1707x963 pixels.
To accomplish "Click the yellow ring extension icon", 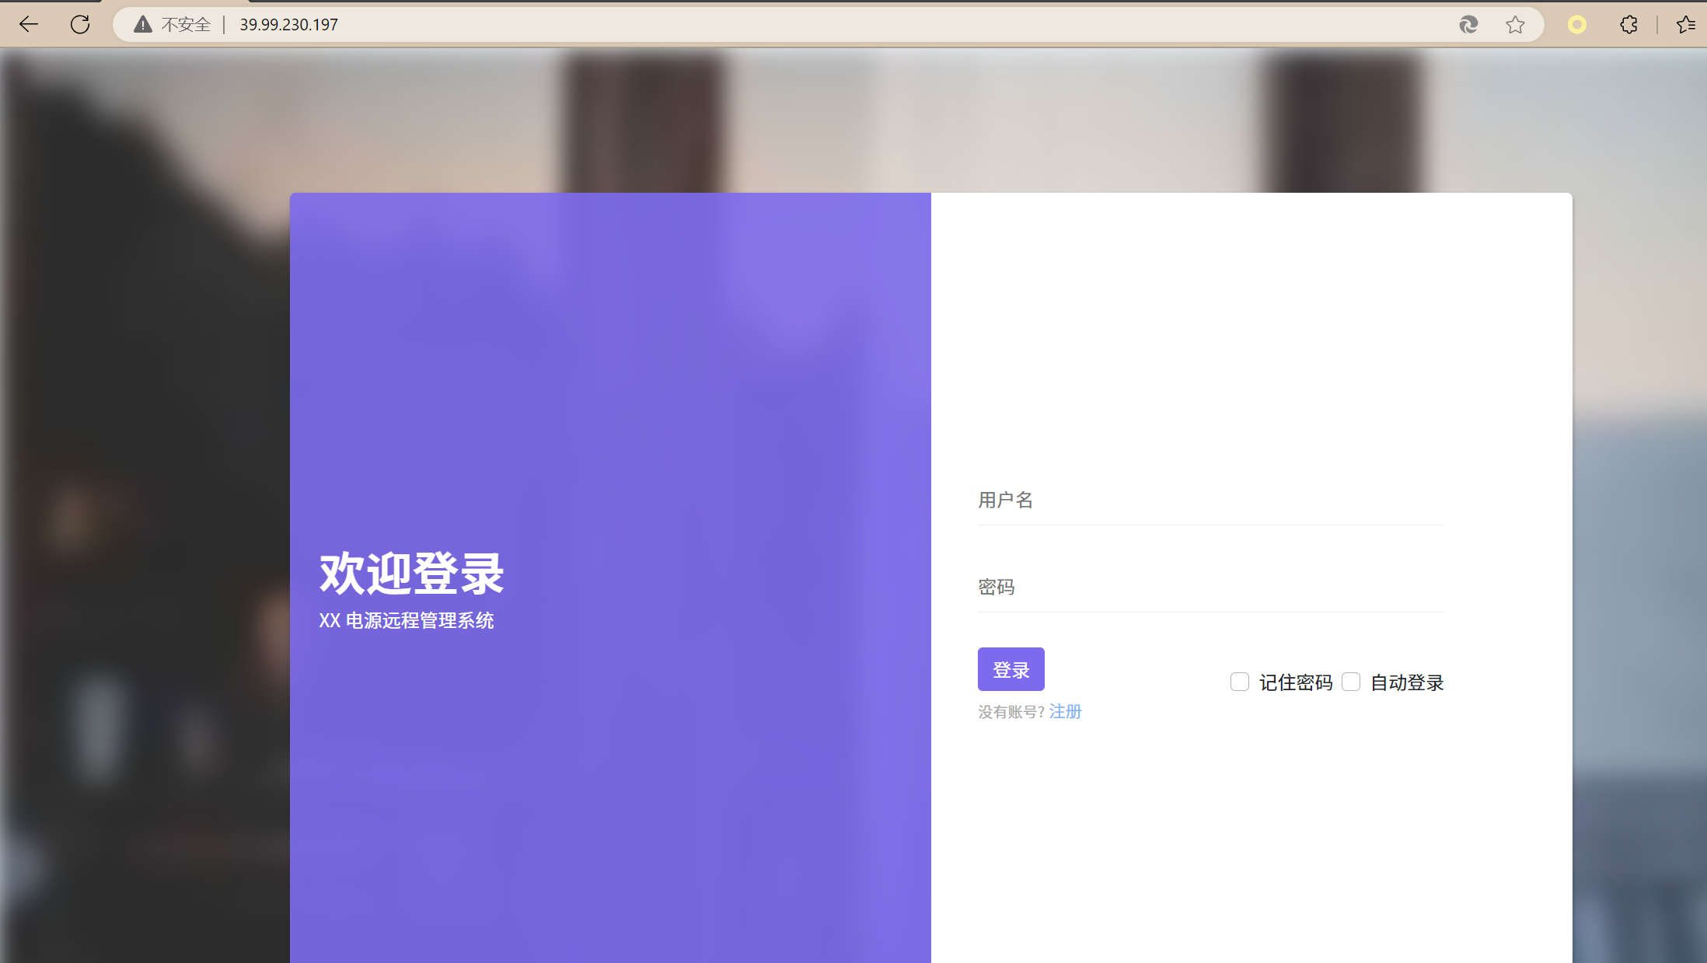I will (x=1576, y=25).
